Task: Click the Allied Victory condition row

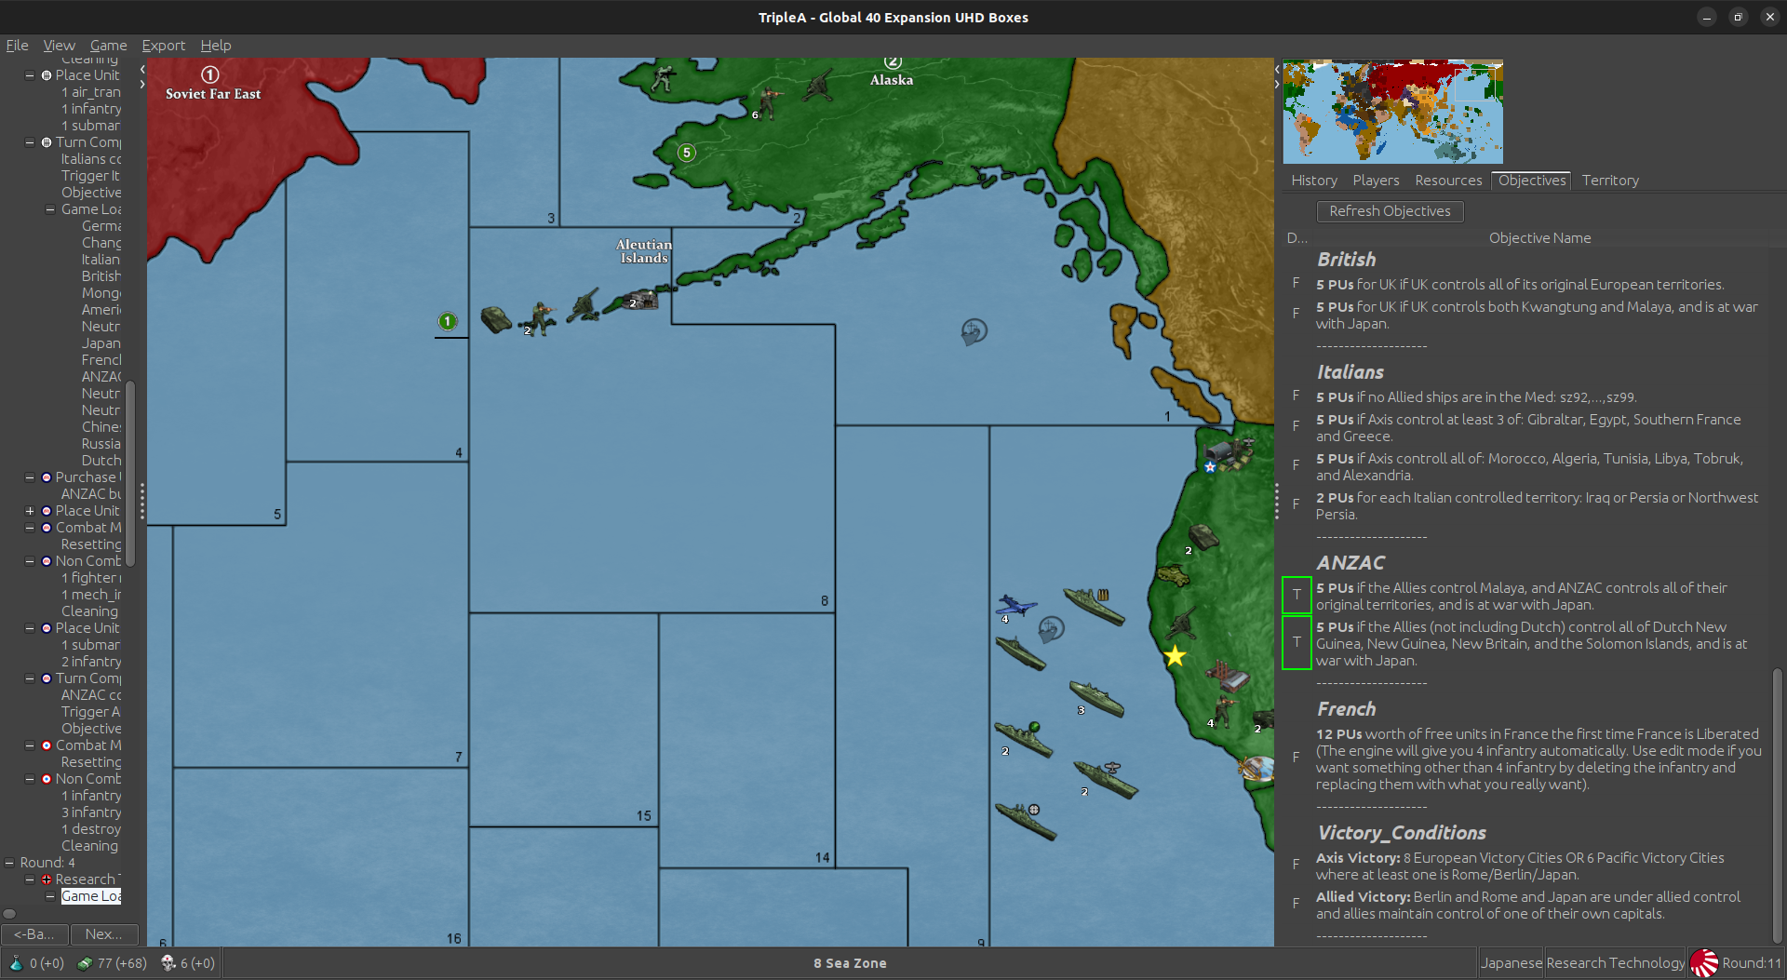Action: click(1527, 906)
